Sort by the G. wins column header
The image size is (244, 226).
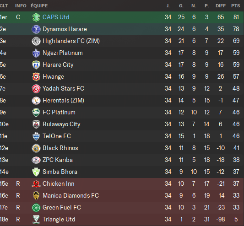[x=181, y=6]
